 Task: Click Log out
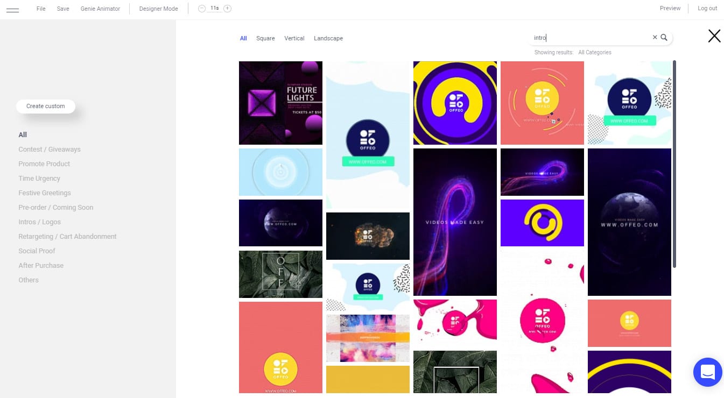707,8
